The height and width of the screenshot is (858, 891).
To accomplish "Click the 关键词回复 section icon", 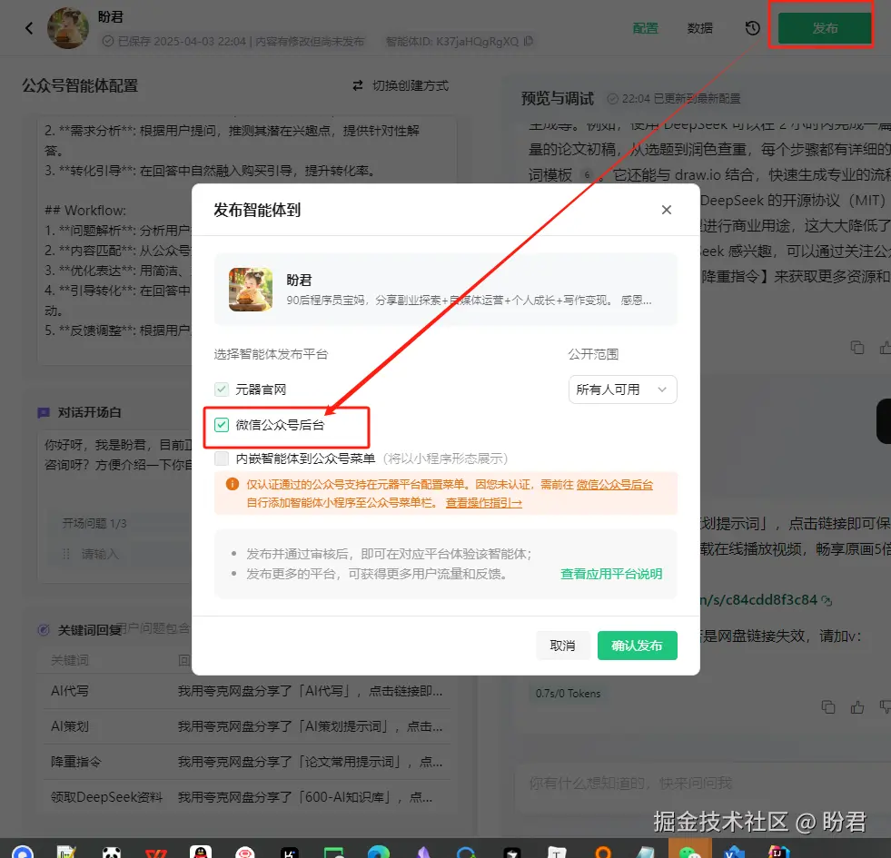I will click(44, 629).
